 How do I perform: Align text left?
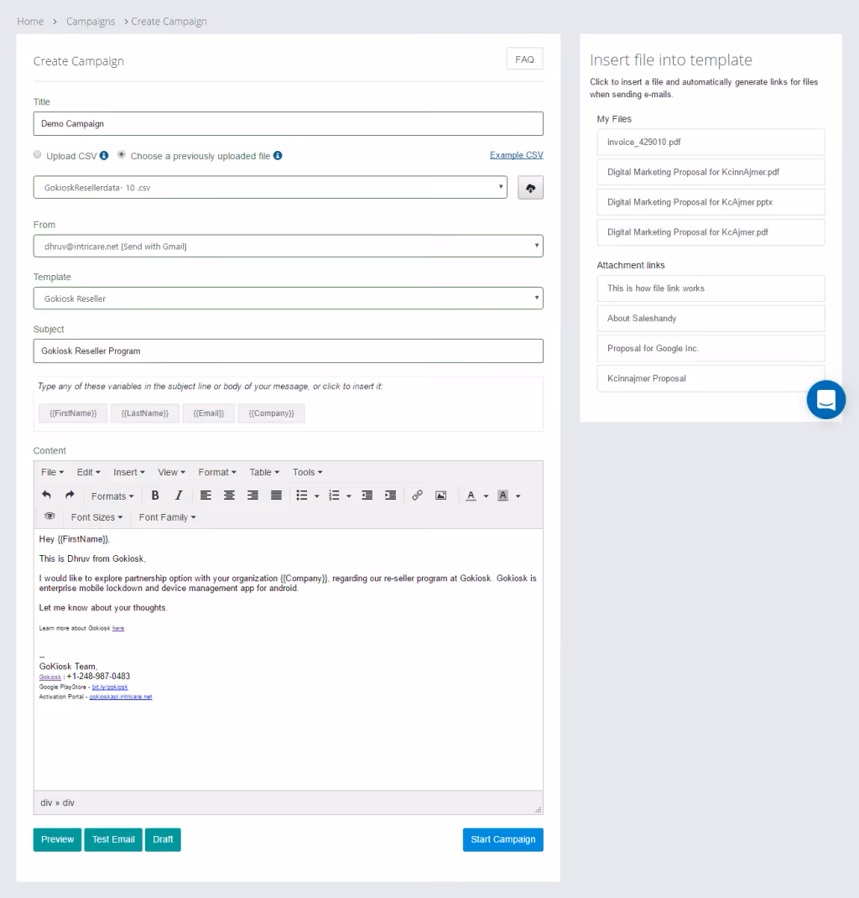[x=206, y=496]
